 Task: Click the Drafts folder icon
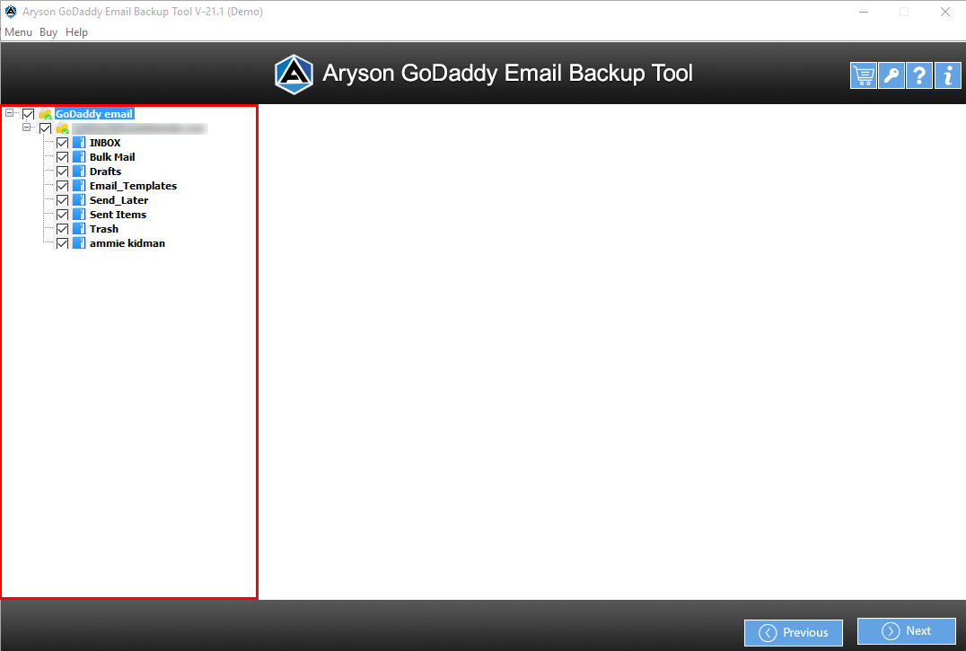[x=79, y=172]
